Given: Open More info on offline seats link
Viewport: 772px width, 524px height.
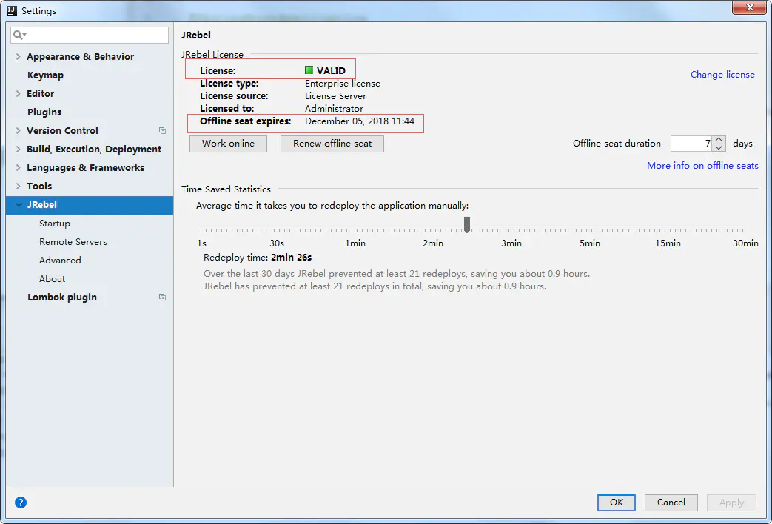Looking at the screenshot, I should 702,166.
